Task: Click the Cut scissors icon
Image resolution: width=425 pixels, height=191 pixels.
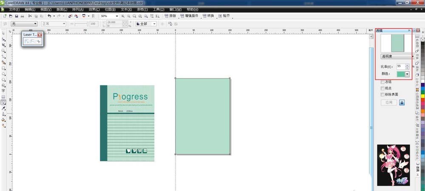Action: [x=30, y=16]
